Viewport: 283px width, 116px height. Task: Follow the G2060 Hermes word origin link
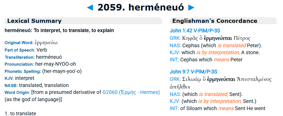(x=131, y=92)
